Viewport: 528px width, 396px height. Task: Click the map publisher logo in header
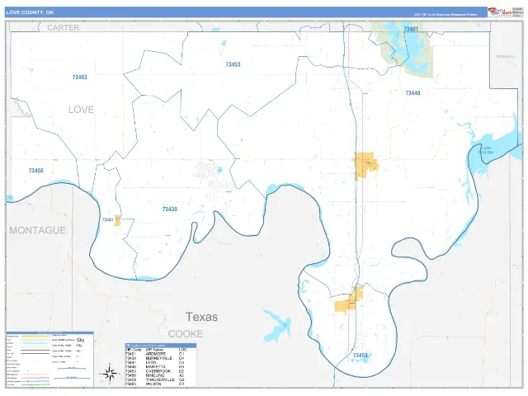coord(500,12)
